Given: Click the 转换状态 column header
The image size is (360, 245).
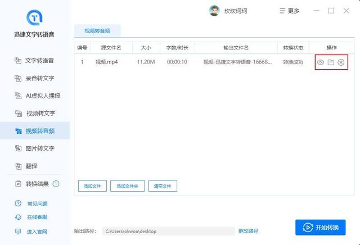Looking at the screenshot, I should pos(293,48).
